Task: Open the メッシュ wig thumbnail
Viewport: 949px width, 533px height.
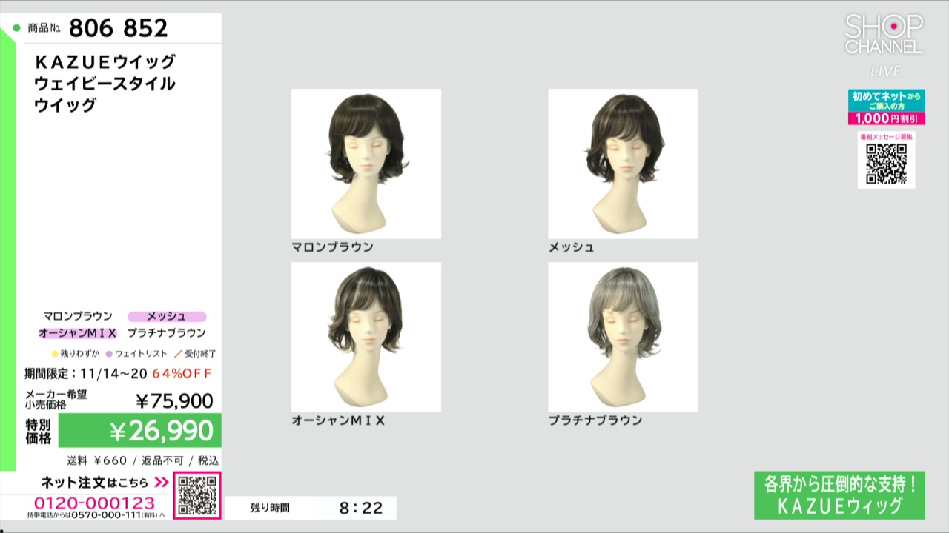Action: point(623,164)
